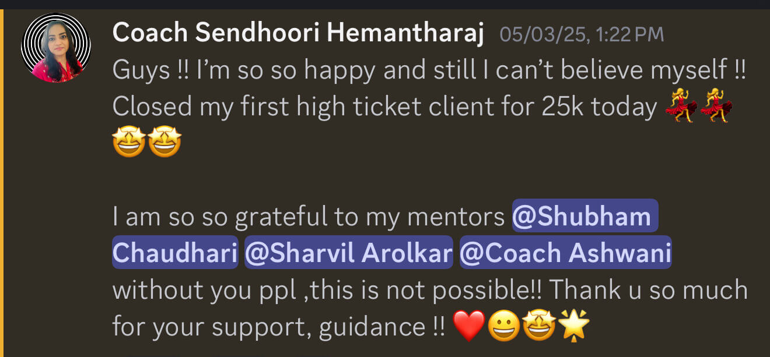Click the 'for your support, guidance' text
770x357 pixels.
(x=278, y=326)
